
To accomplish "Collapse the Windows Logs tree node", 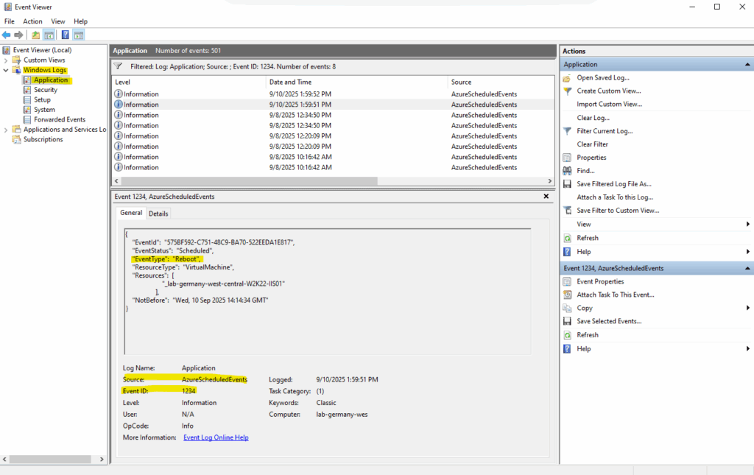I will 6,70.
